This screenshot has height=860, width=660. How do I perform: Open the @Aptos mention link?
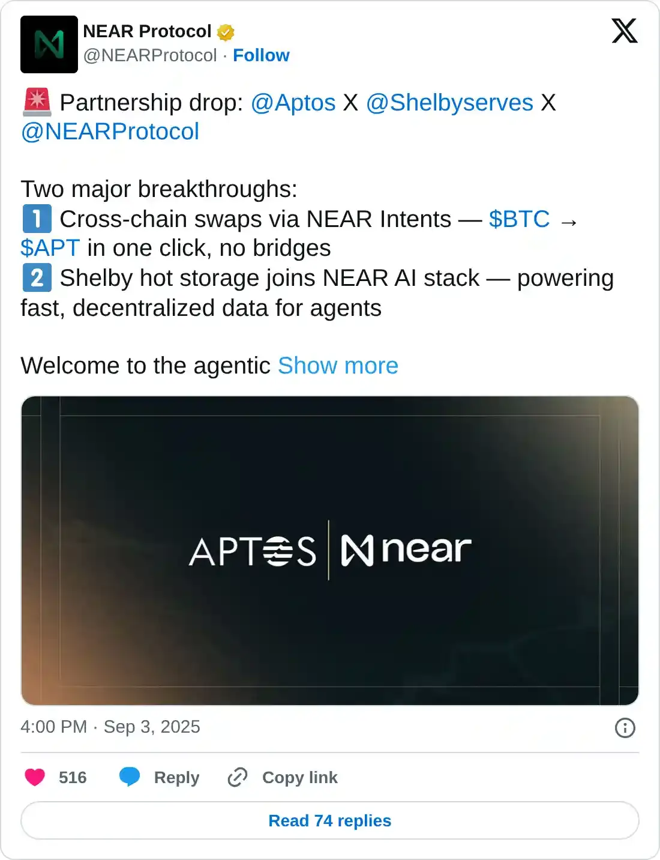tap(293, 103)
